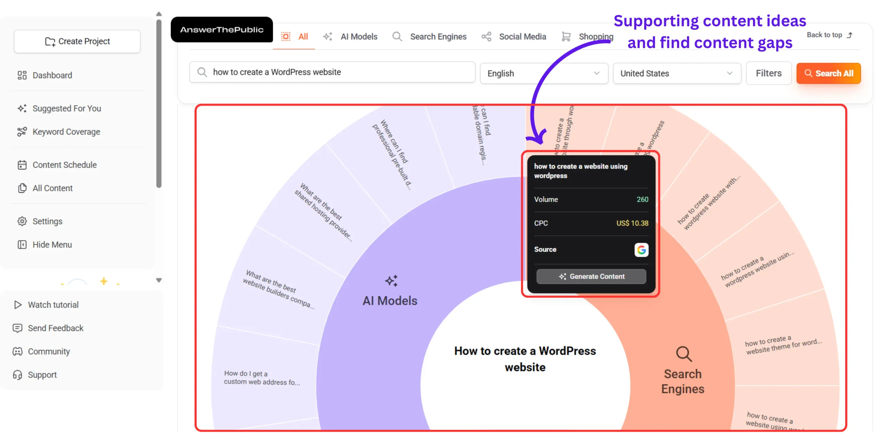Switch to the Social Media tab
Screen dimensions: 886x443
pos(514,37)
